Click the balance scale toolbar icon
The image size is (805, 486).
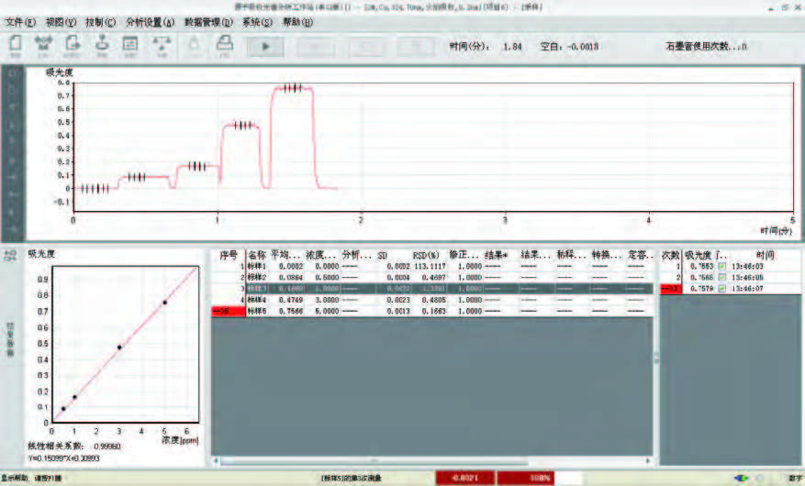(x=162, y=45)
